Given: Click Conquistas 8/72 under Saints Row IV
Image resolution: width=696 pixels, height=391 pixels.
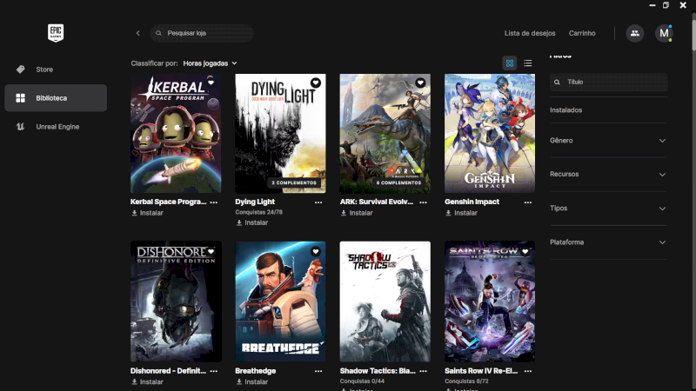Looking at the screenshot, I should click(466, 381).
